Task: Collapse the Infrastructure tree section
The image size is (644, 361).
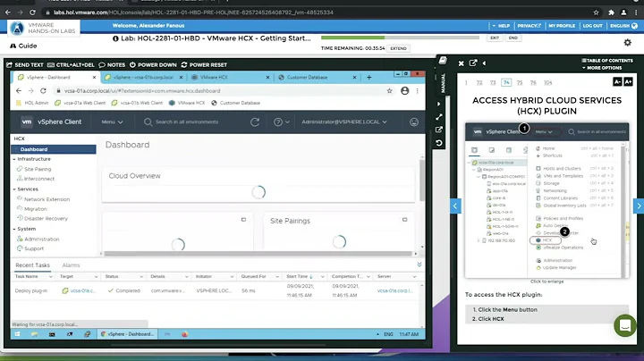Action: pos(14,159)
